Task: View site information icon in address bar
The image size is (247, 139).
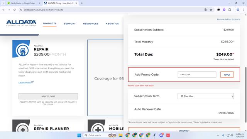Action: point(21,10)
